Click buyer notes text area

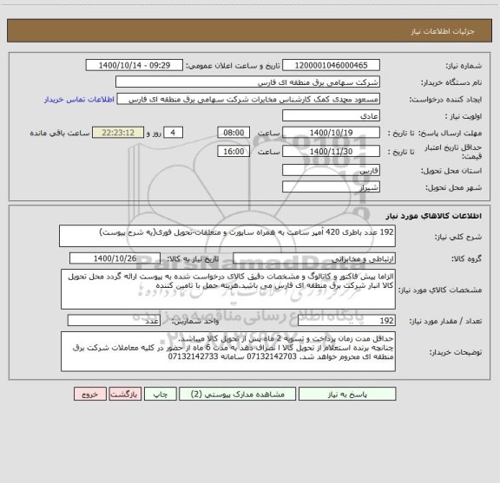pos(228,351)
